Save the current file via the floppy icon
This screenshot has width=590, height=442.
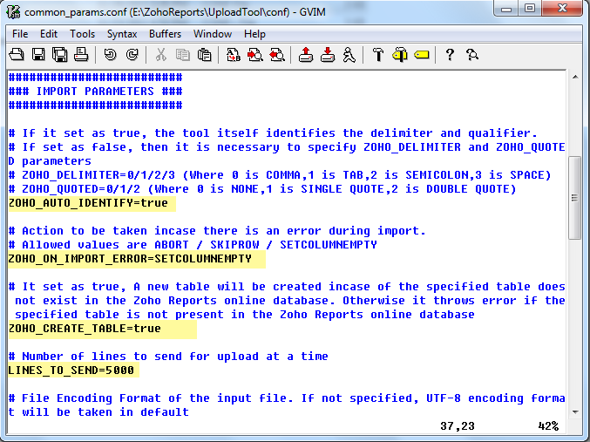click(38, 55)
